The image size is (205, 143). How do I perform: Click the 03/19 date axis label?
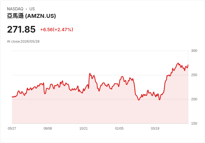click(x=155, y=128)
